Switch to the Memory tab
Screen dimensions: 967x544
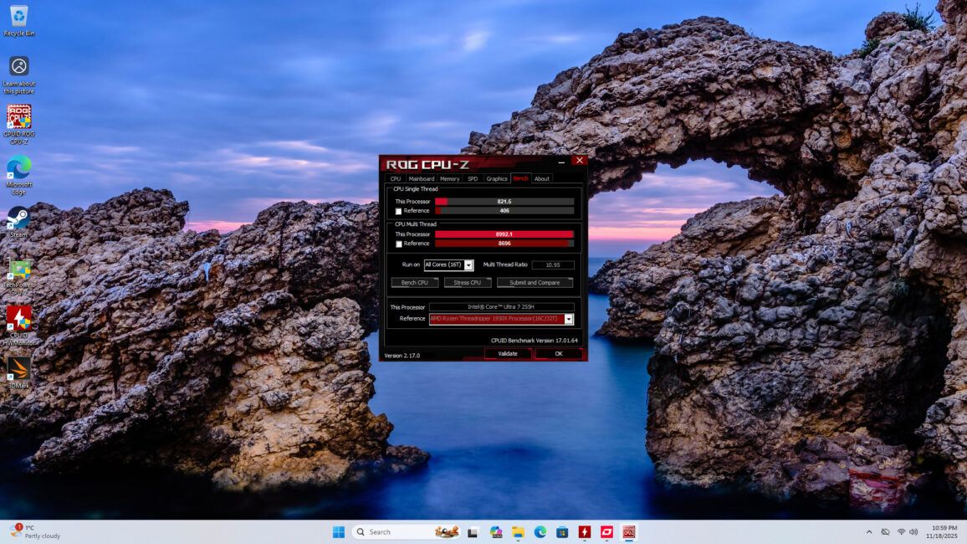tap(449, 179)
